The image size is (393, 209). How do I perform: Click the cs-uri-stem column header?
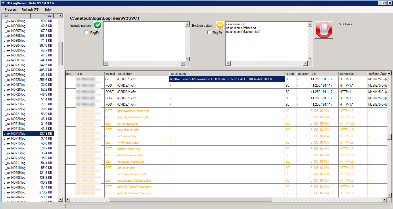pyautogui.click(x=143, y=74)
